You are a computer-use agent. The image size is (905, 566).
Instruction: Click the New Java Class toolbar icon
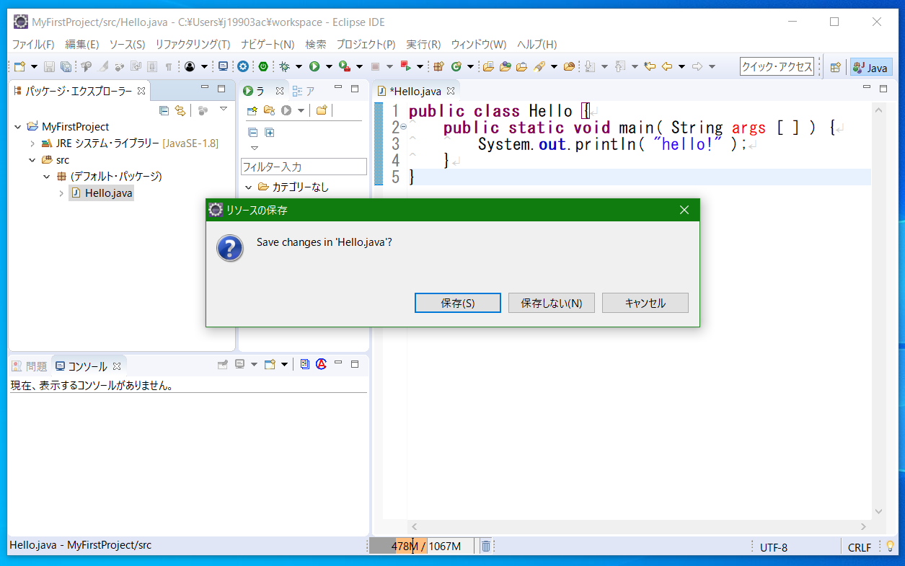tap(456, 66)
